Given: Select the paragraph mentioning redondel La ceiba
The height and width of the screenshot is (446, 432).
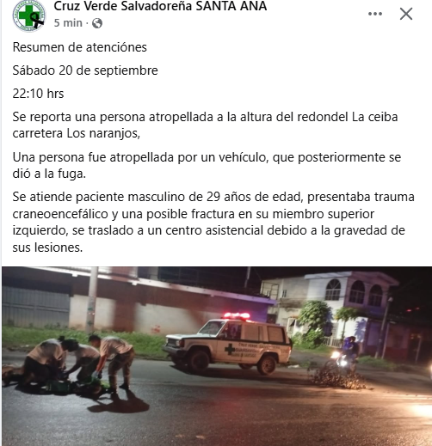Looking at the screenshot, I should coord(205,125).
